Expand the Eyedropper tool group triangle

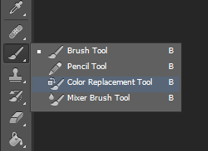tap(25, 15)
